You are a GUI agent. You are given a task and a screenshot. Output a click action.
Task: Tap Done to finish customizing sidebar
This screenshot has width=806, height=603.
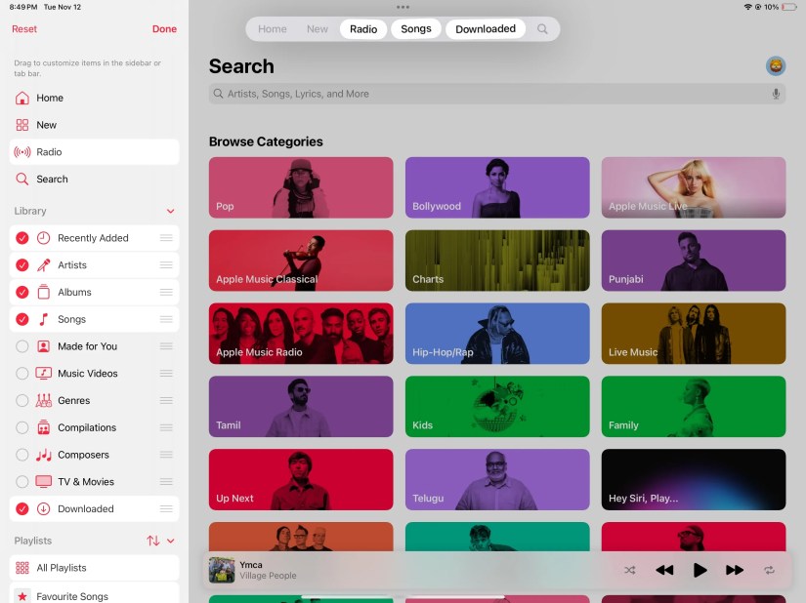click(164, 29)
